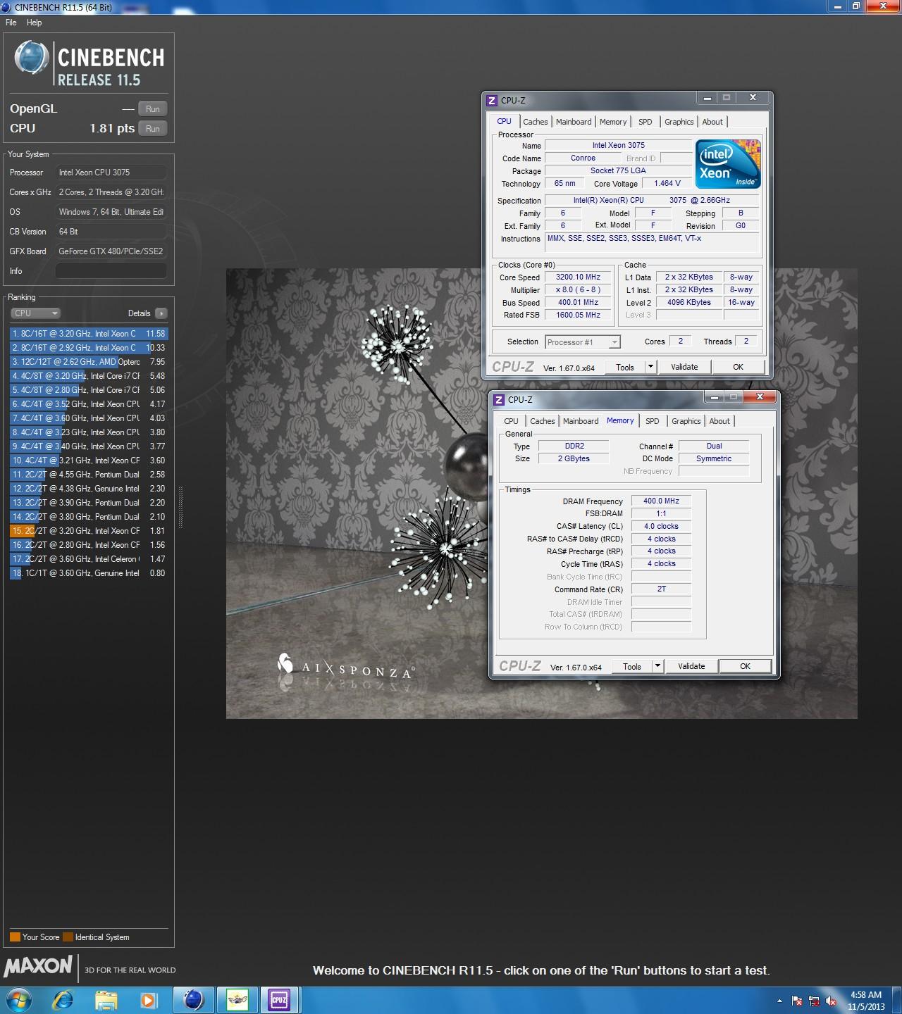The height and width of the screenshot is (1014, 902).
Task: Click the volume icon in system tray
Action: 831,1001
